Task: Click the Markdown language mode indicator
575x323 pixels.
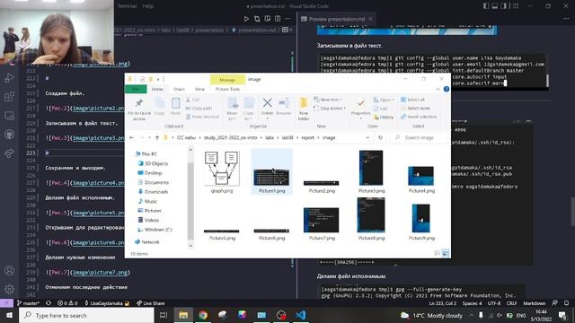Action: [x=534, y=303]
